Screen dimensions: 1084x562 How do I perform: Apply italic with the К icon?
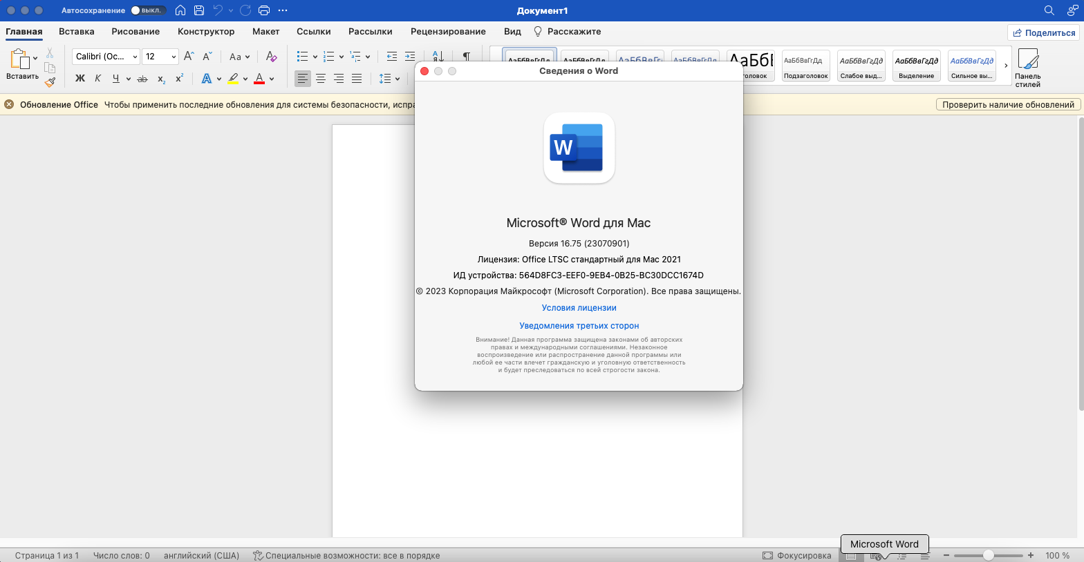point(97,79)
